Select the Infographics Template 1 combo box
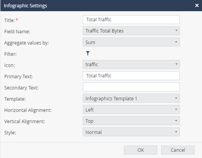Image resolution: width=202 pixels, height=158 pixels. point(131,98)
